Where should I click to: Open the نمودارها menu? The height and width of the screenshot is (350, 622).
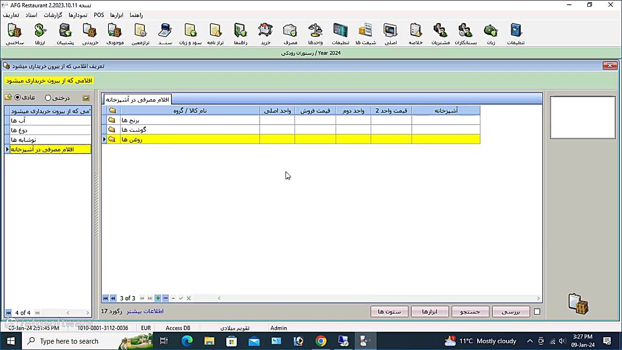pos(78,15)
